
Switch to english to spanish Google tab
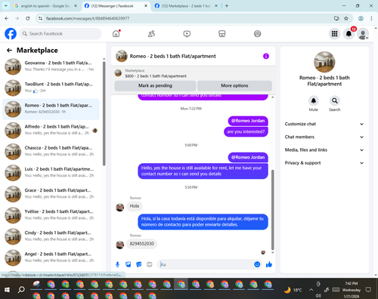45,6
